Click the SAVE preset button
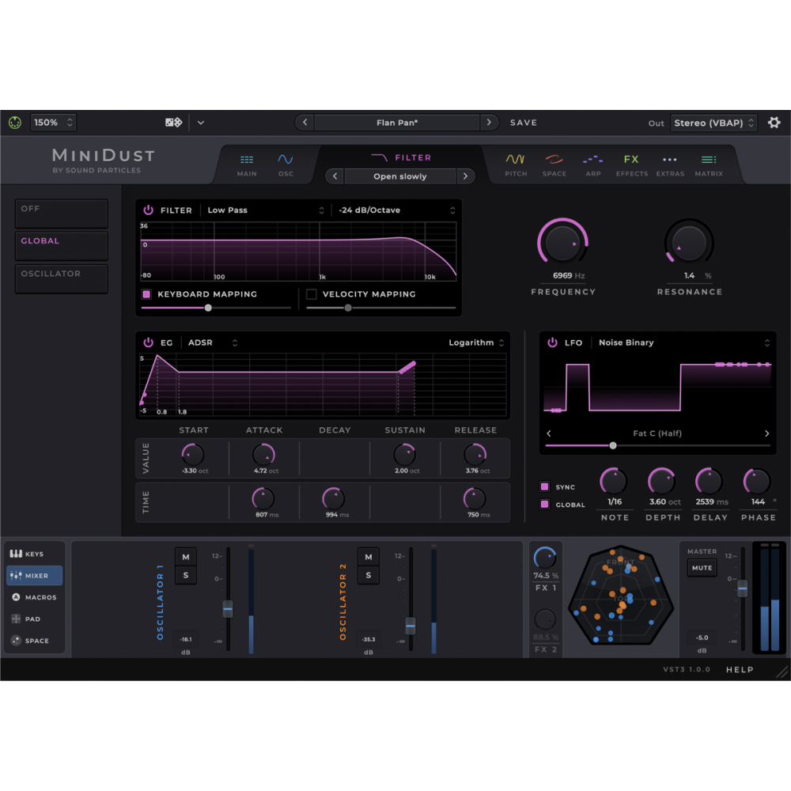Viewport: 791px width, 791px height. click(524, 123)
